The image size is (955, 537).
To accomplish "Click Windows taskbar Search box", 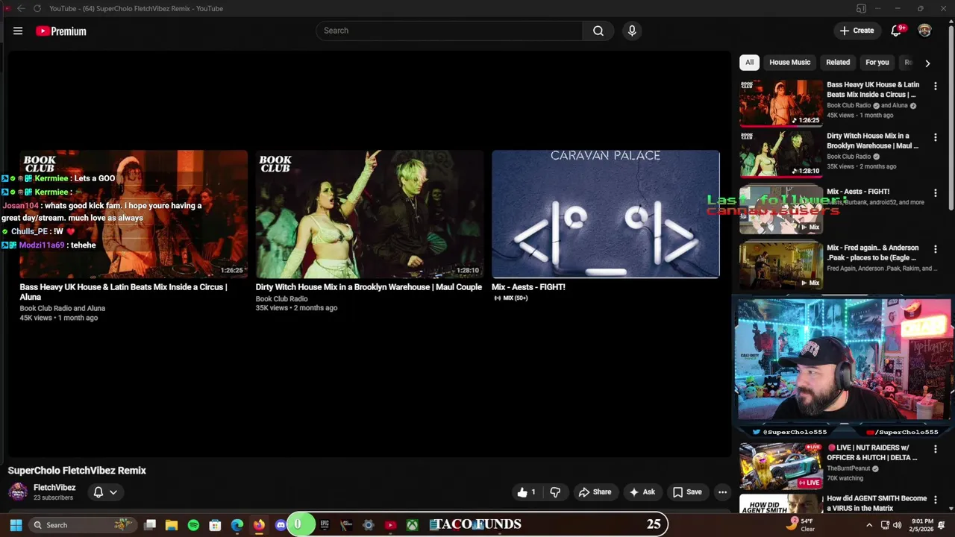I will [81, 525].
